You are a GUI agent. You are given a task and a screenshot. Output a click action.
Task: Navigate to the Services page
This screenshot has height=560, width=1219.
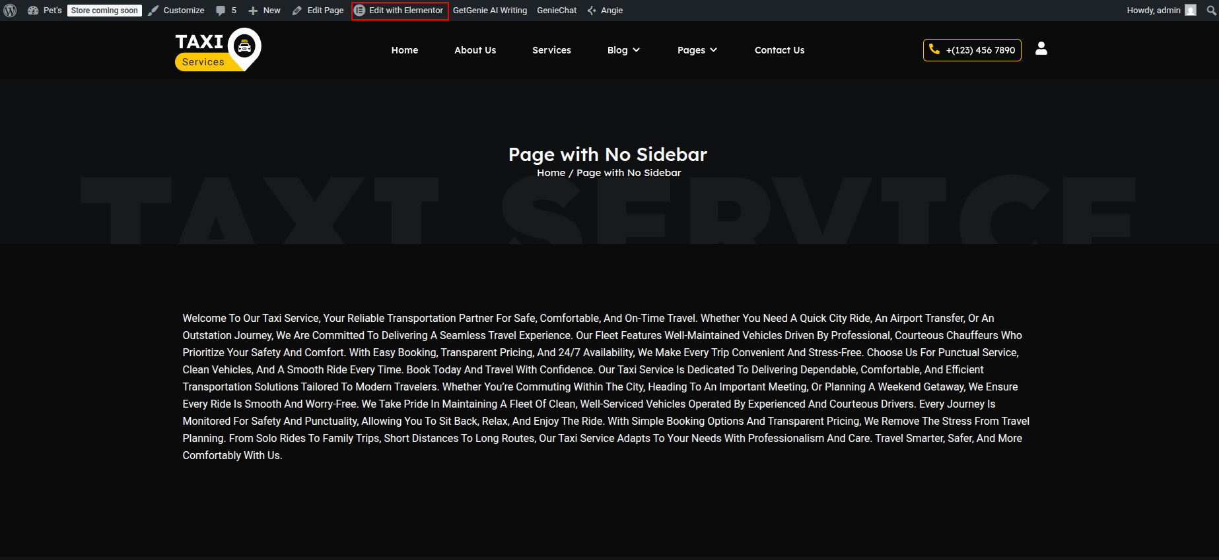pyautogui.click(x=551, y=50)
